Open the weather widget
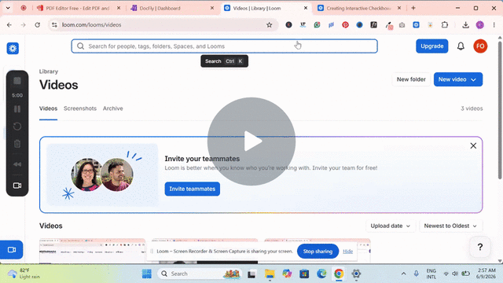 24,274
